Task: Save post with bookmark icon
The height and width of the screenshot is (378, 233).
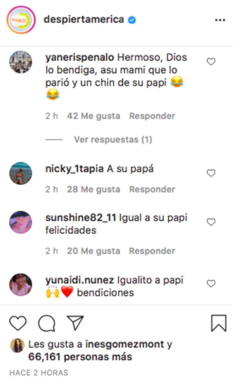Action: tap(219, 323)
